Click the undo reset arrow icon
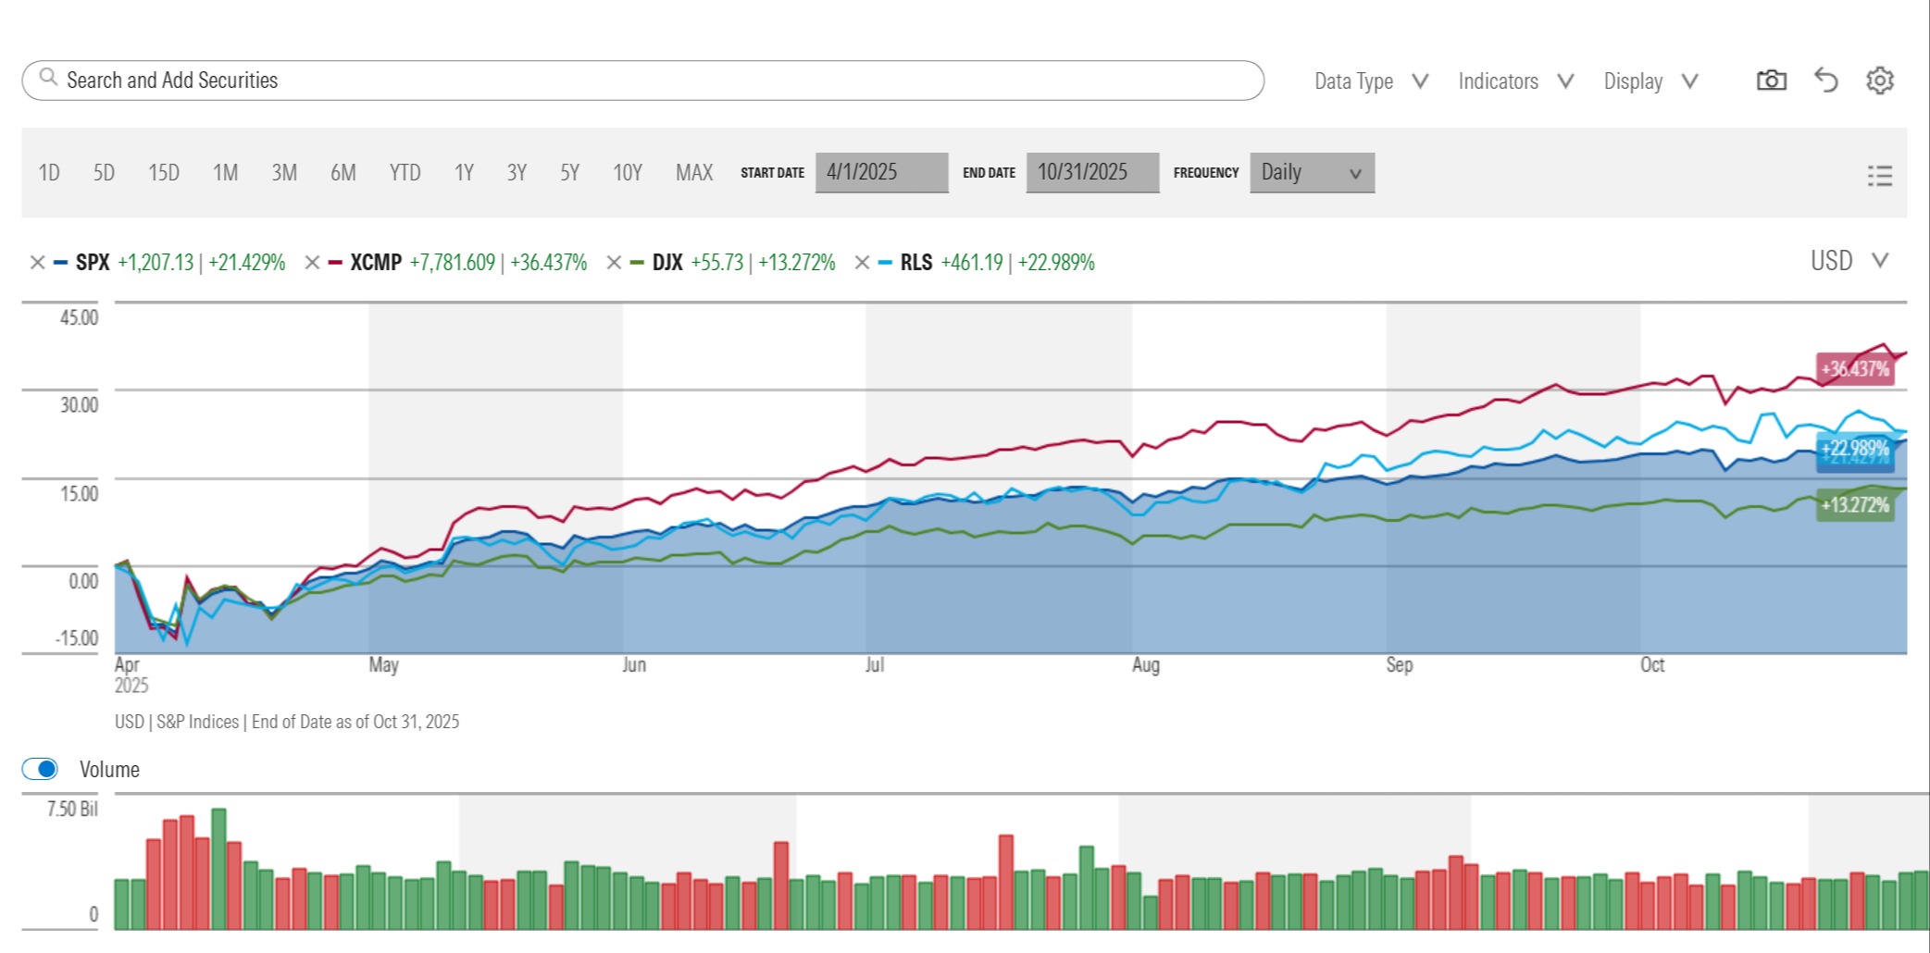Image resolution: width=1930 pixels, height=953 pixels. click(1825, 80)
